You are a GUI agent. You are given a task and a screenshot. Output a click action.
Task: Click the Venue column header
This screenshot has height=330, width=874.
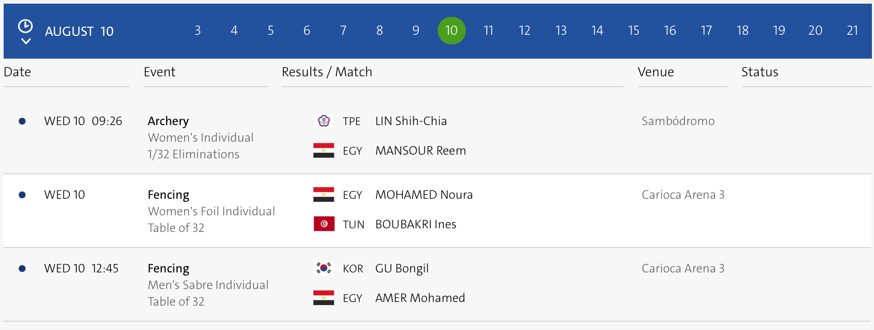[x=655, y=72]
